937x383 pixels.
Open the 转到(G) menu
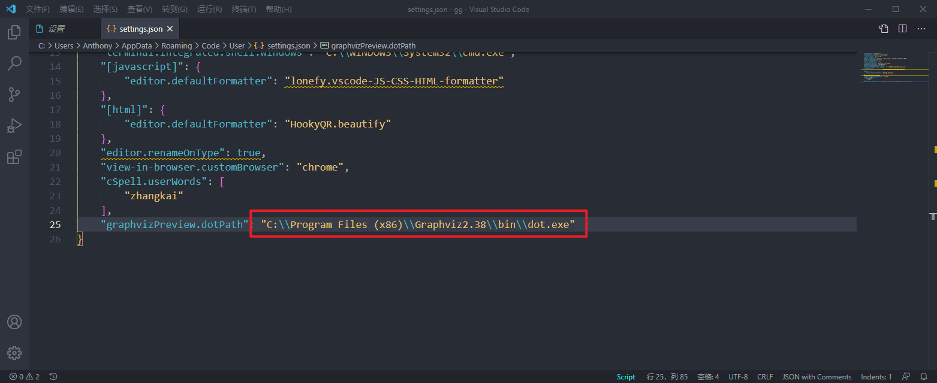click(x=174, y=10)
